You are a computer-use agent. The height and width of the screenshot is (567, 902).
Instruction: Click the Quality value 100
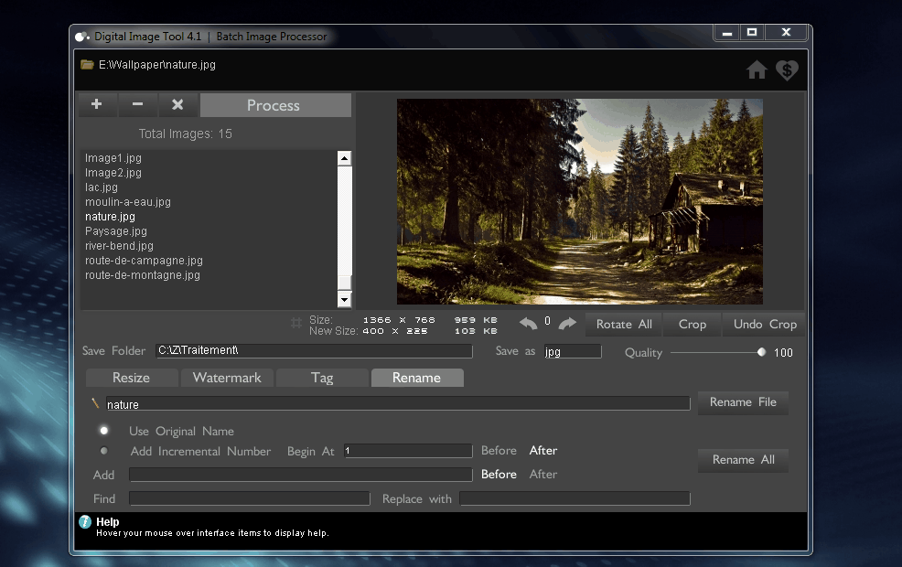783,352
